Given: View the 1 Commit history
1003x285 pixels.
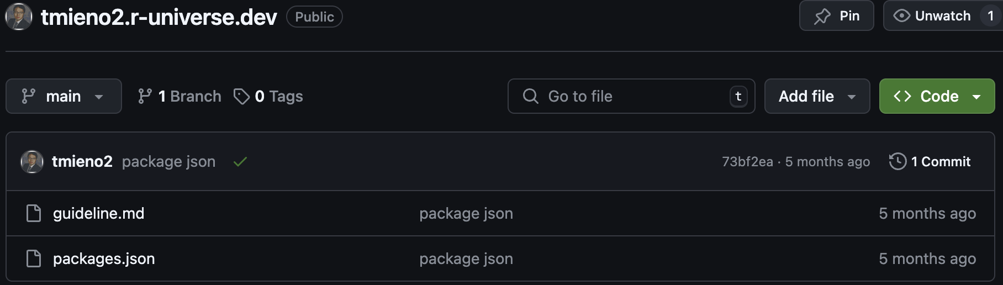Looking at the screenshot, I should [x=930, y=162].
